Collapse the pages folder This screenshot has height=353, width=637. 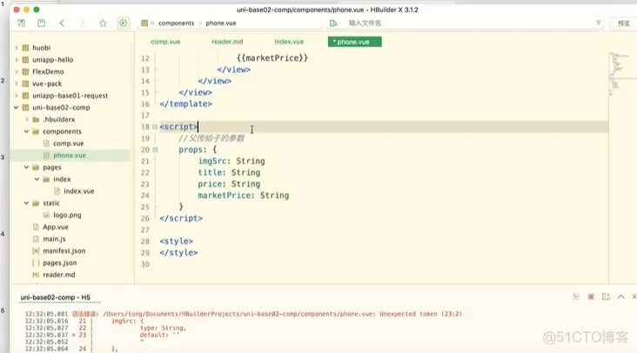(x=26, y=167)
